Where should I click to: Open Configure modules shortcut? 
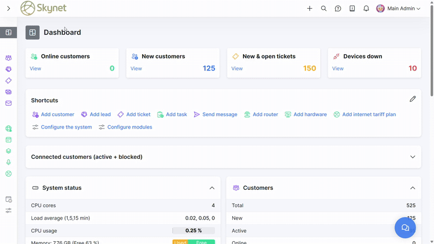(125, 127)
